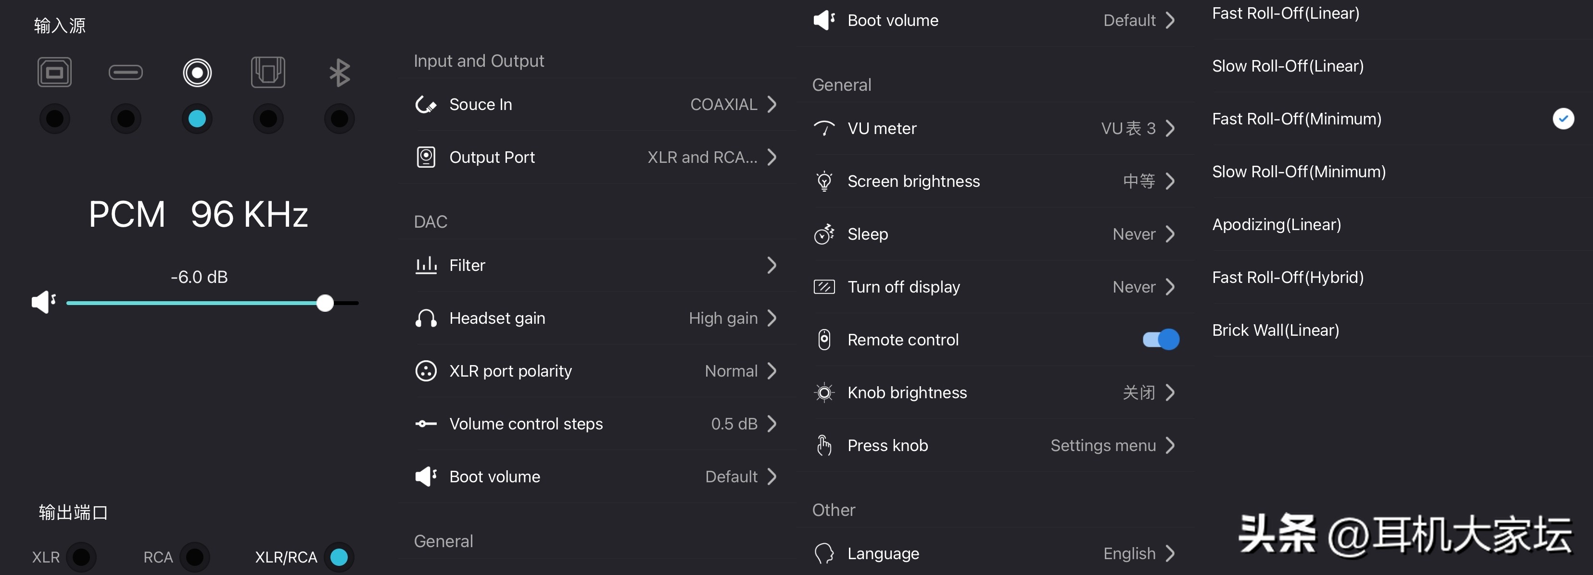Select the Bluetooth input source icon
1593x575 pixels.
pos(339,73)
